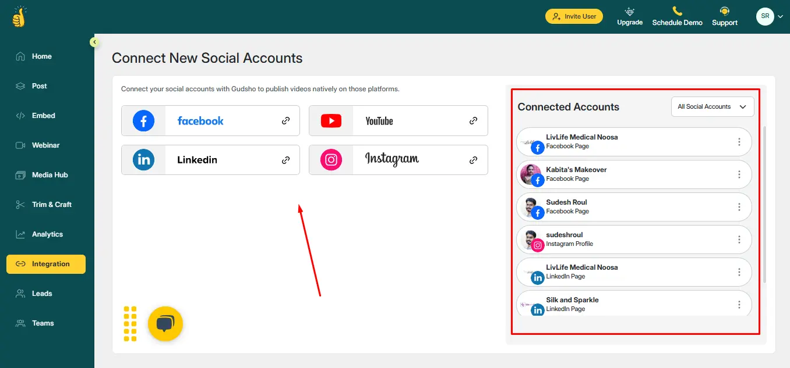Open the yellow chat bubble widget

tap(165, 324)
